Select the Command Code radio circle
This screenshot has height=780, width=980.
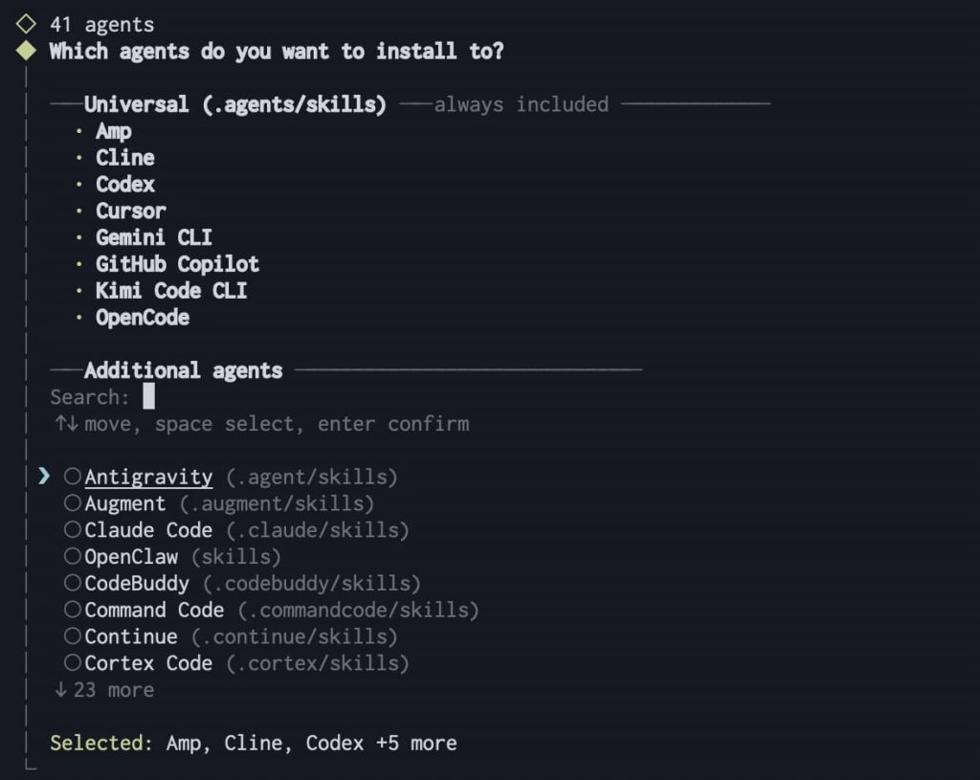click(x=73, y=611)
